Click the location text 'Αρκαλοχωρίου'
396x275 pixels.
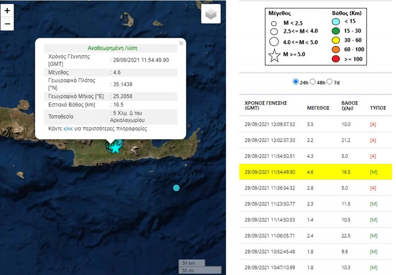tap(127, 120)
